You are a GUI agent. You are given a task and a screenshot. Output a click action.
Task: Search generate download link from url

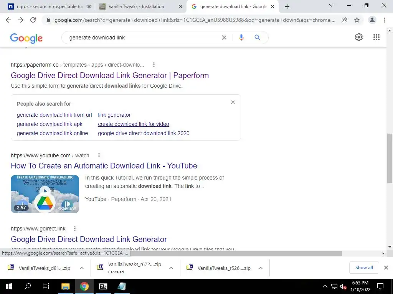[54, 115]
